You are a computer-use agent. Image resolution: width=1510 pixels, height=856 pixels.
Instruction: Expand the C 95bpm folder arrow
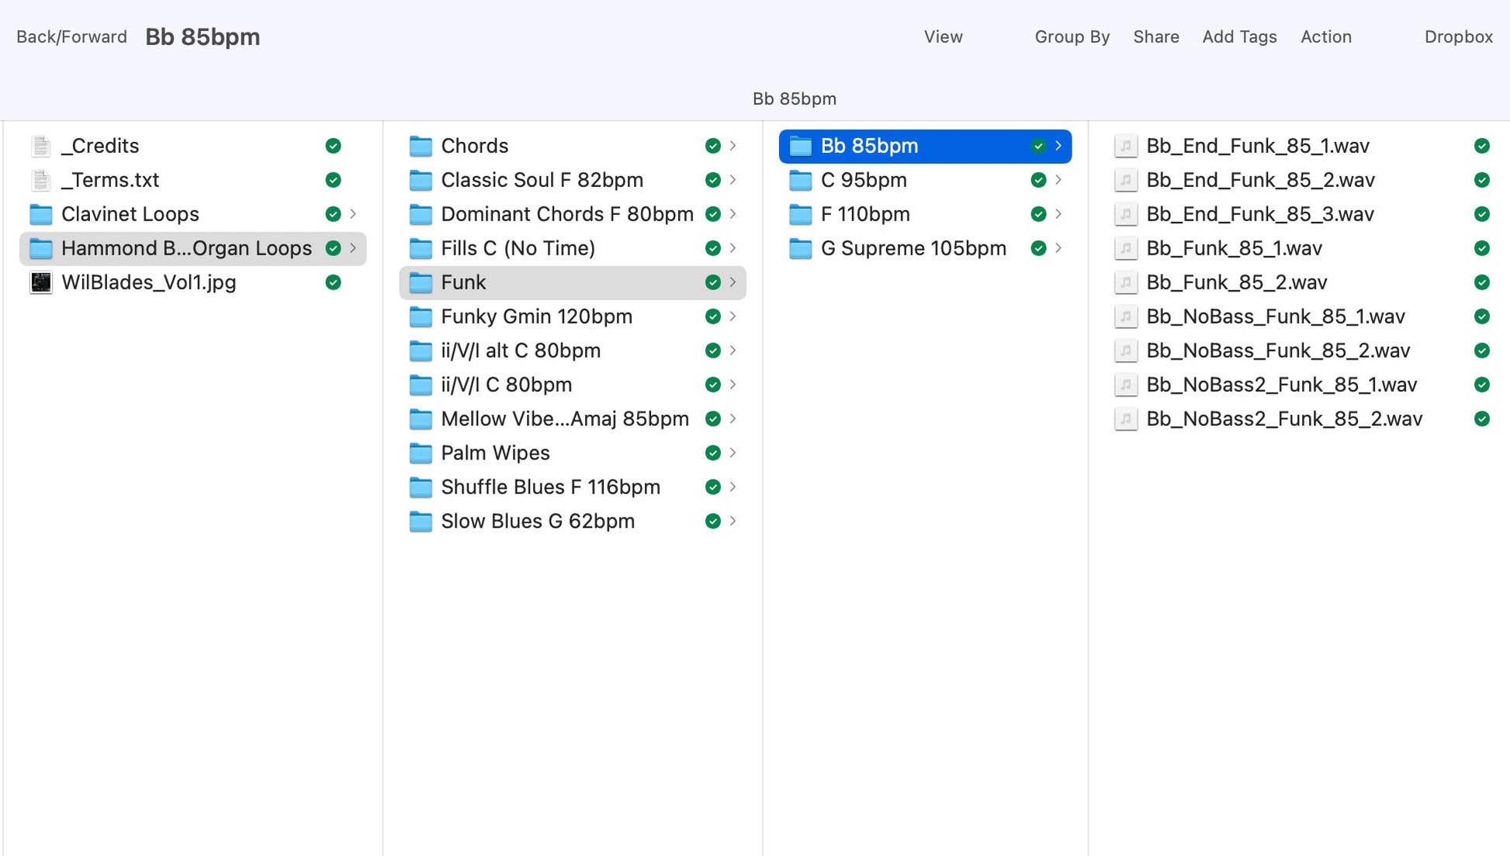click(1058, 180)
